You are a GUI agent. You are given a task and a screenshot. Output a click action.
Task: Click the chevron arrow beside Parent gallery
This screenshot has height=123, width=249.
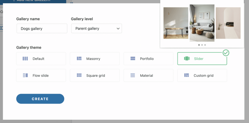click(x=118, y=28)
